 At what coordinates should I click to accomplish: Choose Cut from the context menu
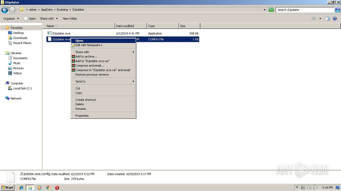[x=103, y=88]
